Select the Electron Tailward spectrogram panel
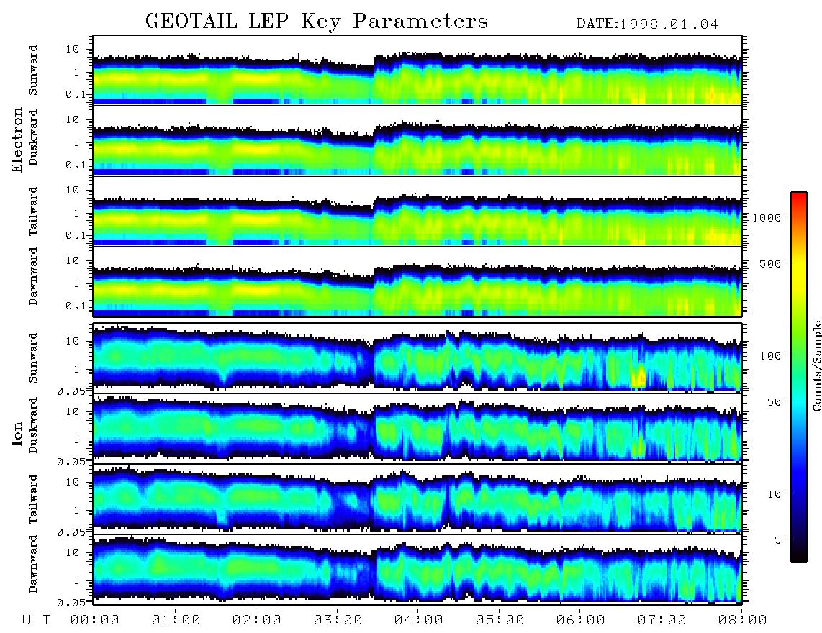Screen dimensions: 822x633 point(417,211)
